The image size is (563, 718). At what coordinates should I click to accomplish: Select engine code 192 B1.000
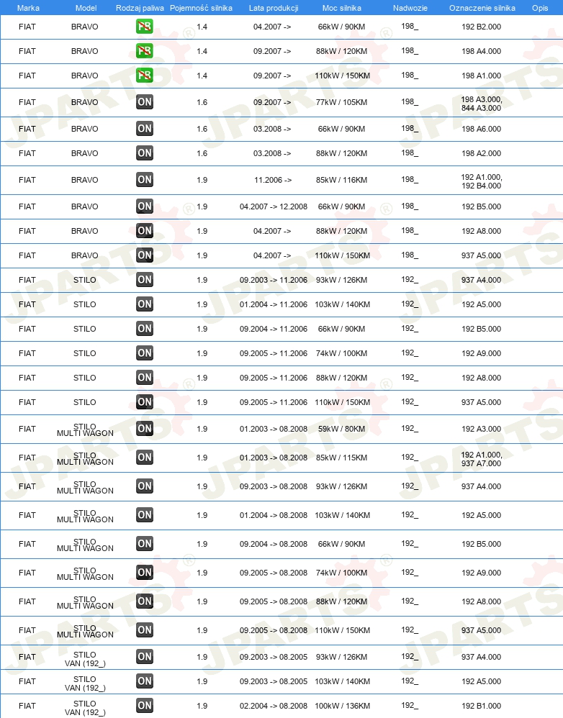[x=481, y=706]
